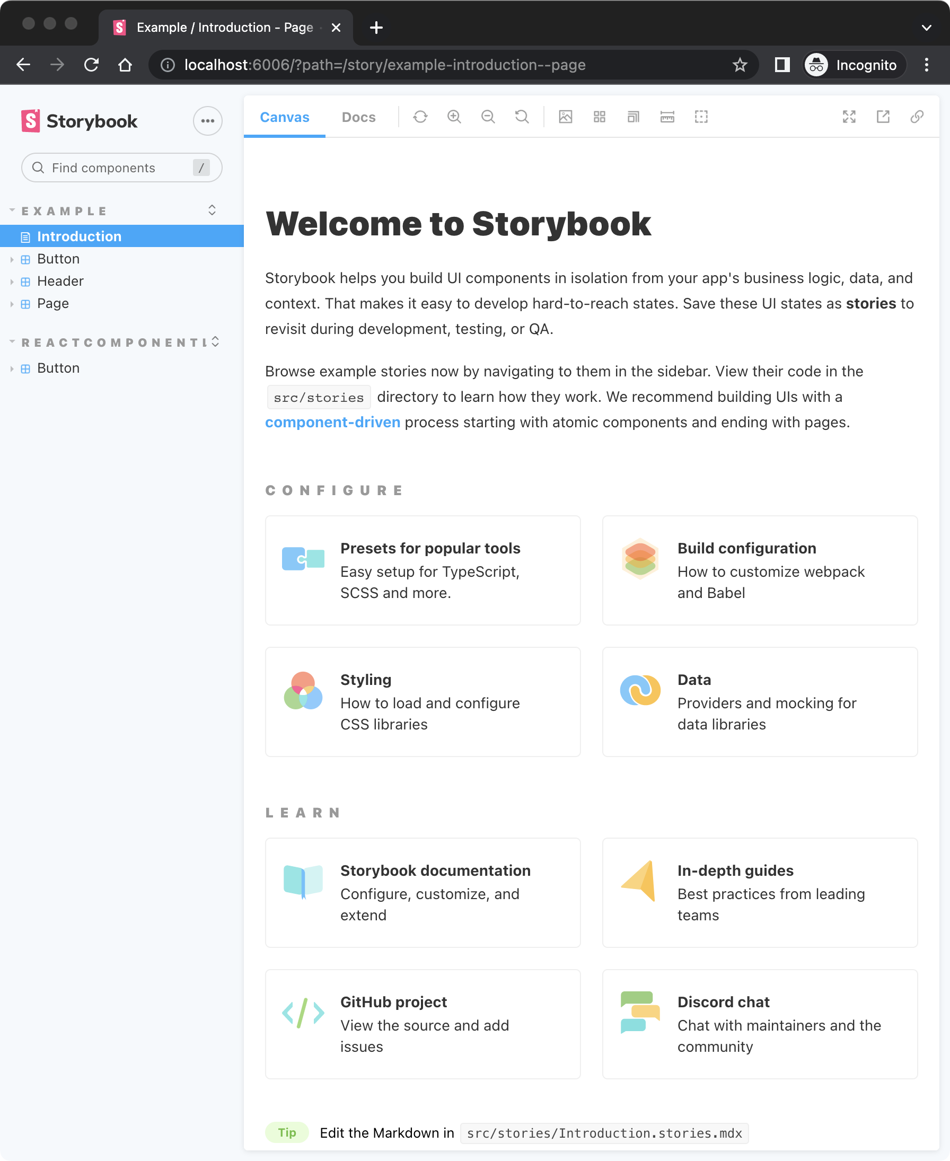The image size is (950, 1161).
Task: Switch to the Docs tab
Action: (x=358, y=117)
